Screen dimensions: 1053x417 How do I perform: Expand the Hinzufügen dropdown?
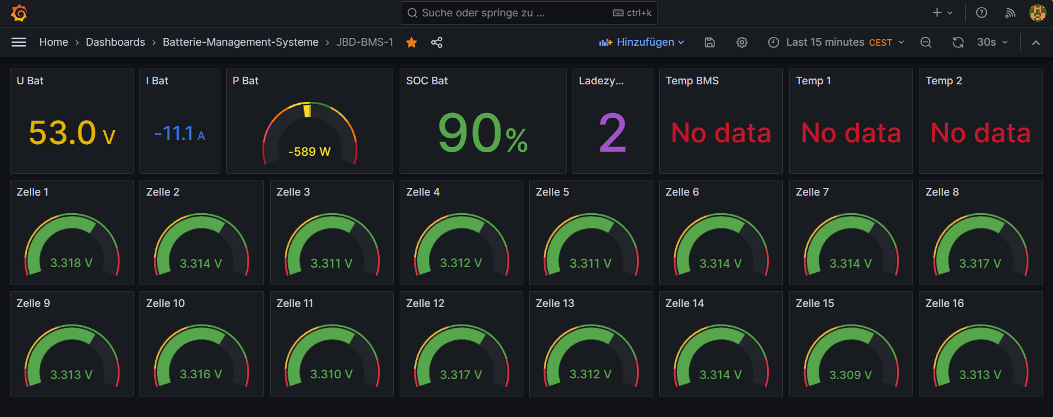642,42
